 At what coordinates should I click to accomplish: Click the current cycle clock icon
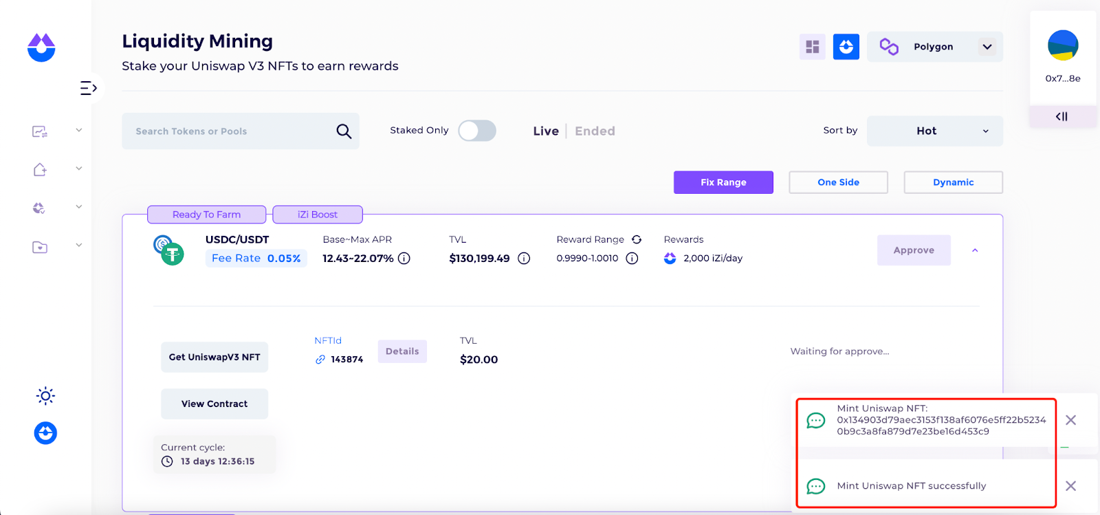tap(167, 461)
